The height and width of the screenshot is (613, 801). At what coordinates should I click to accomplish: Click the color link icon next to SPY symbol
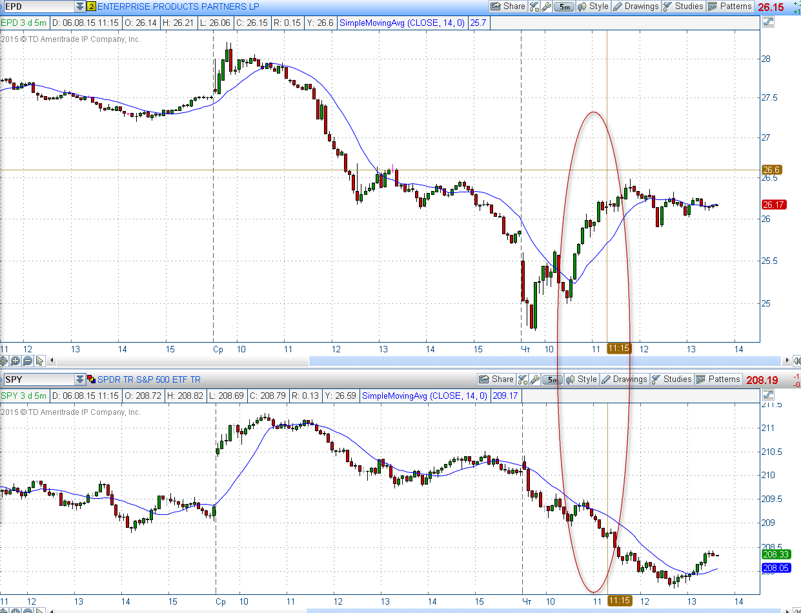(91, 379)
